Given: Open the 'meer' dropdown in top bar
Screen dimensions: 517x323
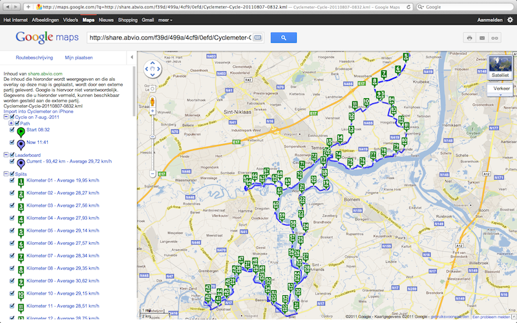Looking at the screenshot, I should point(165,20).
